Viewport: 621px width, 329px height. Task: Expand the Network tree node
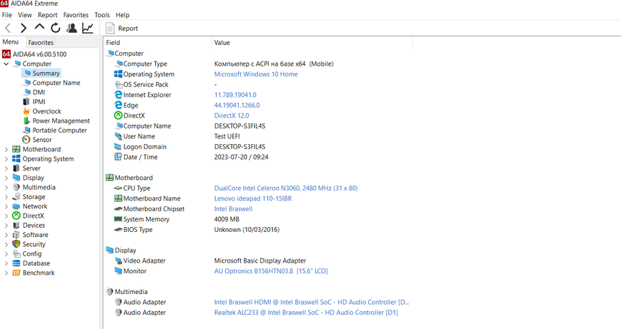coord(6,206)
